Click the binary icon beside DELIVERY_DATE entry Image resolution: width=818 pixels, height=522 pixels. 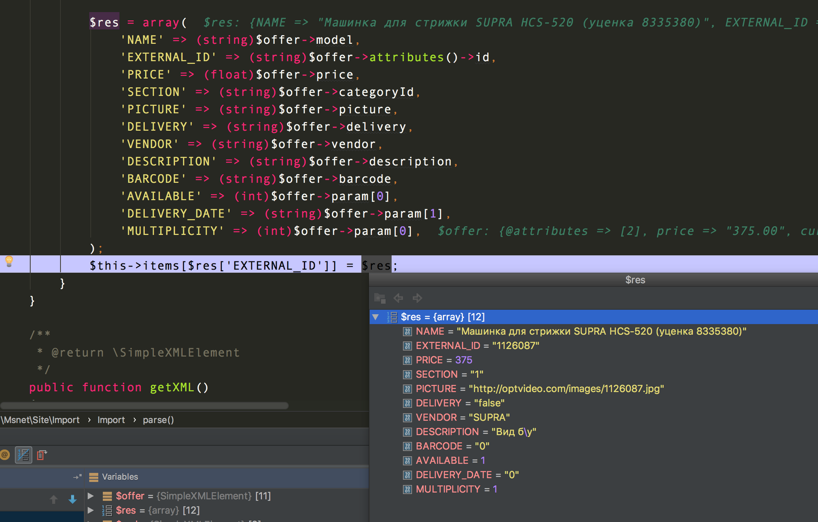[x=407, y=475]
